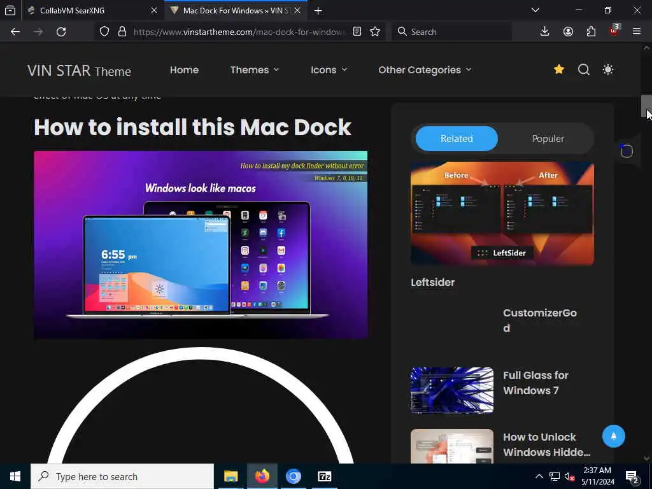Show hidden system tray icons
The height and width of the screenshot is (489, 652).
(539, 476)
